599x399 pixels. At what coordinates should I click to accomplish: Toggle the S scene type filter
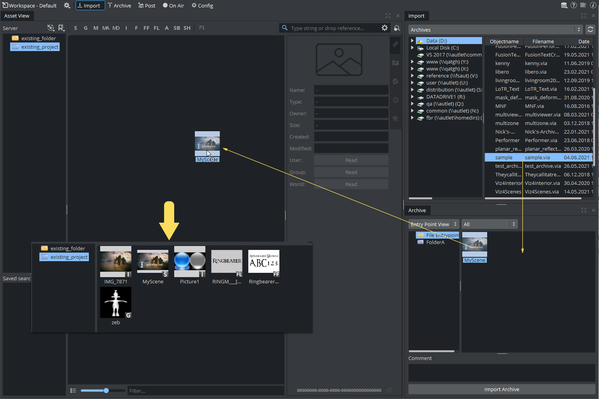pos(76,28)
